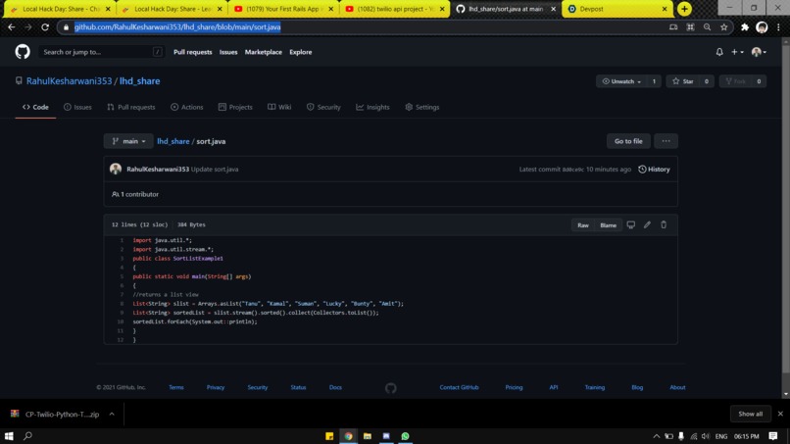The image size is (790, 444).
Task: Open the Wiki tab
Action: coord(279,107)
